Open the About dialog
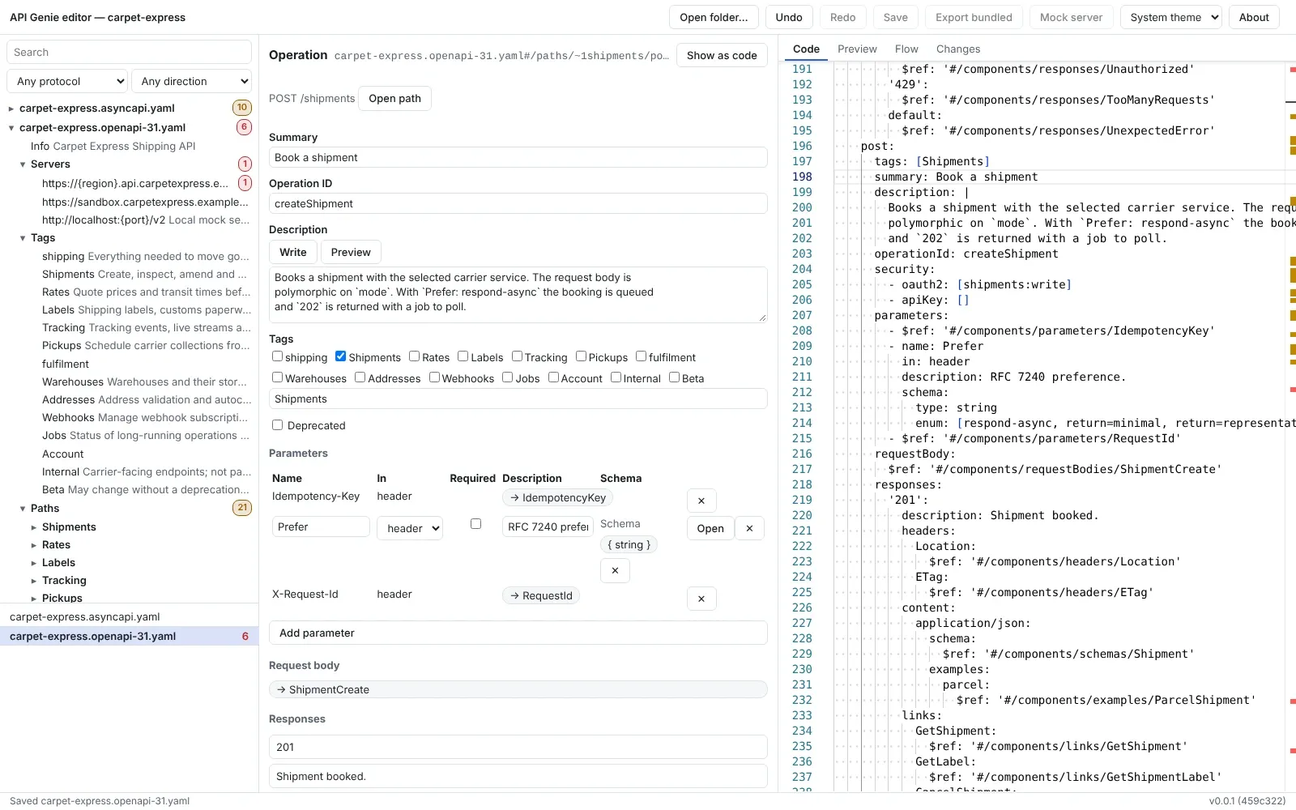 click(x=1254, y=17)
